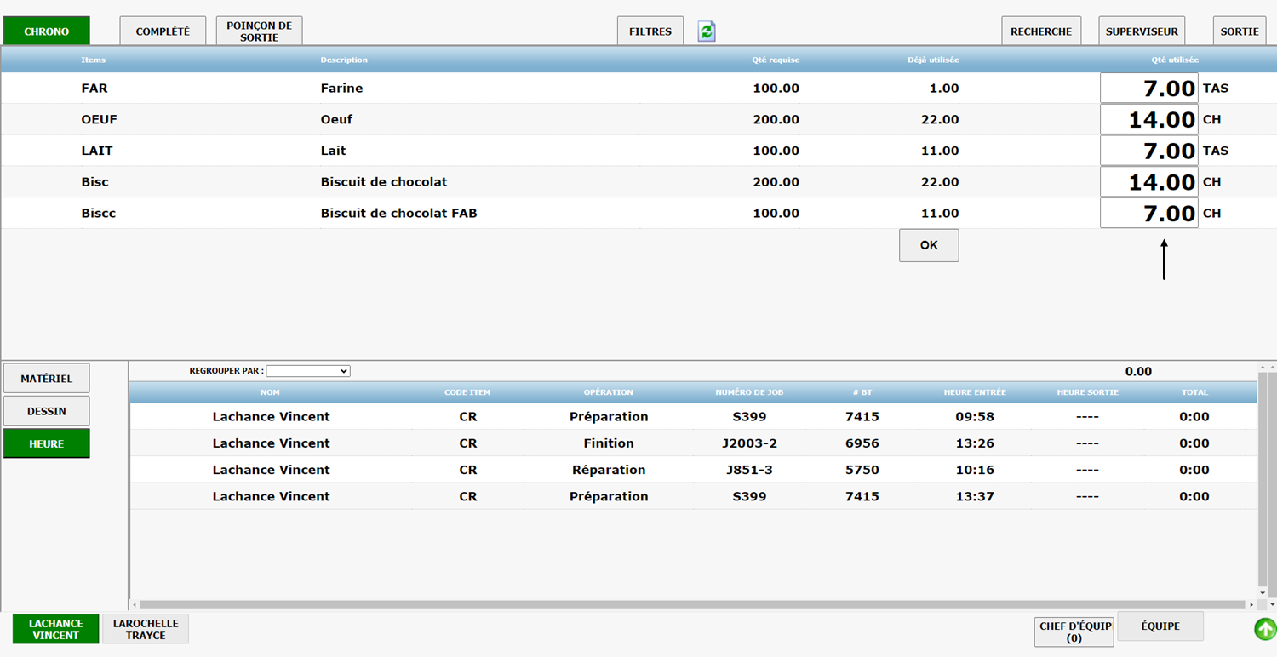
Task: Click the OPÉRATION column header
Action: [x=608, y=392]
